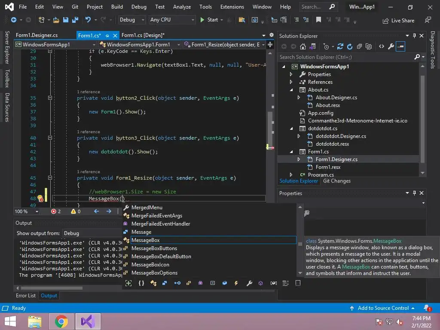Toggle the classes filter in IntelliSense
Viewport: 440px width, 330px height.
153,283
